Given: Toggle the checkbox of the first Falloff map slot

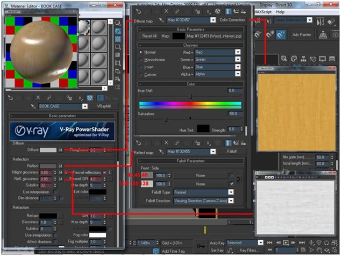Looking at the screenshot, I should coord(232,175).
